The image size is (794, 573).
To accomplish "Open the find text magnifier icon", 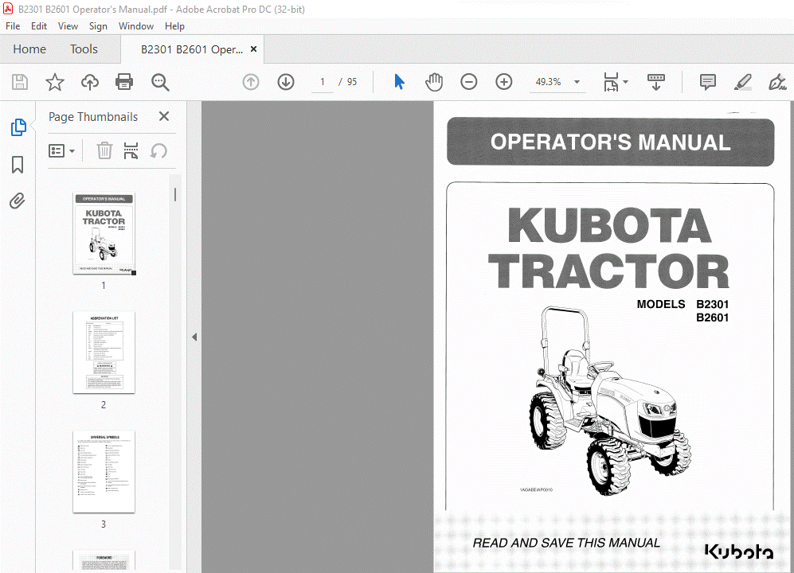I will 160,82.
